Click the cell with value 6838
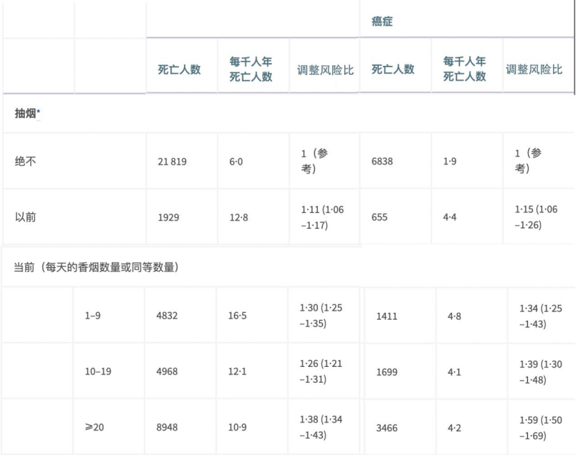The width and height of the screenshot is (576, 455). pyautogui.click(x=382, y=161)
